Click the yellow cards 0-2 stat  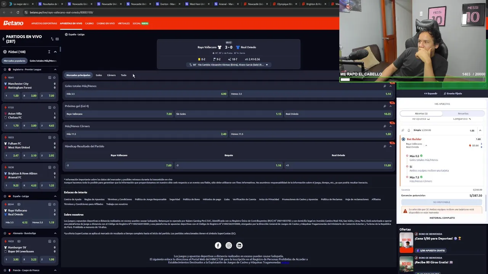coord(202,59)
